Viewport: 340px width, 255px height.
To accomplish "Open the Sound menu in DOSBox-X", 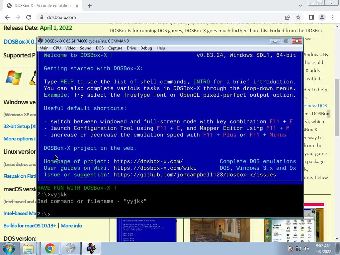I will click(x=85, y=48).
